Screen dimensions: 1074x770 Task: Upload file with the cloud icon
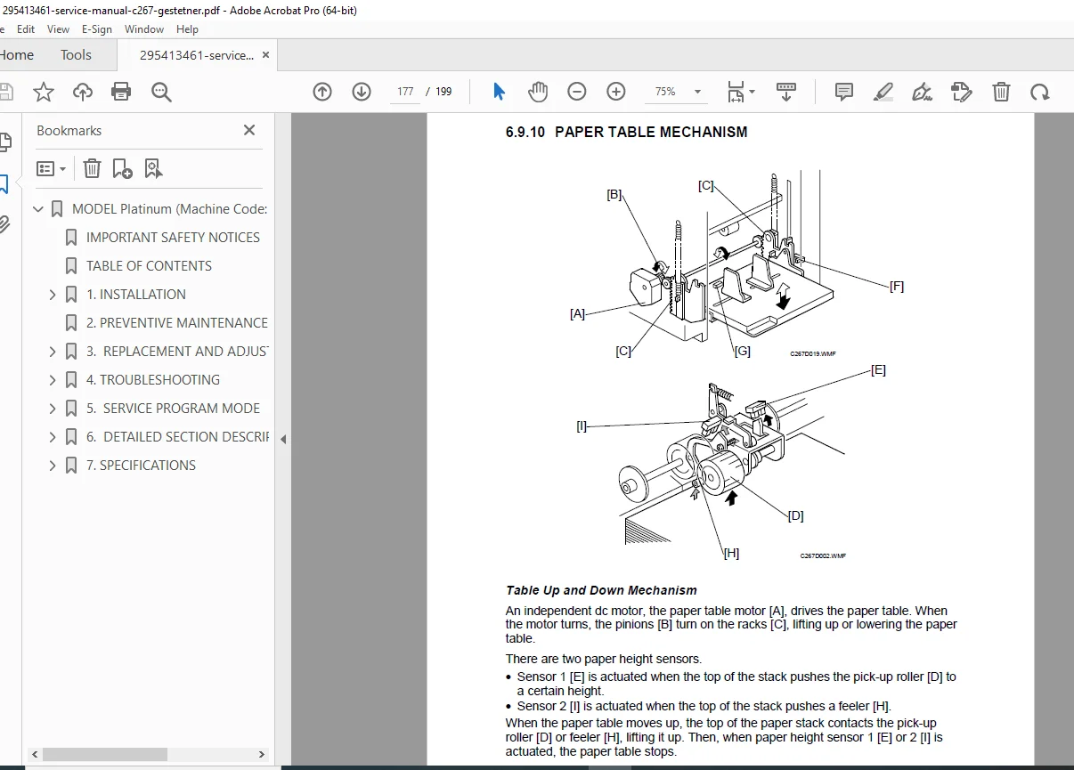[82, 92]
